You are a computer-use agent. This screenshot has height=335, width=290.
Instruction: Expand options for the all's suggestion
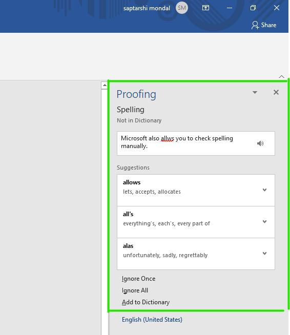264,222
